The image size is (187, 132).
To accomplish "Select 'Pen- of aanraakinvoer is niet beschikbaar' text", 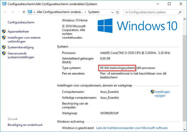I will point(128,74).
